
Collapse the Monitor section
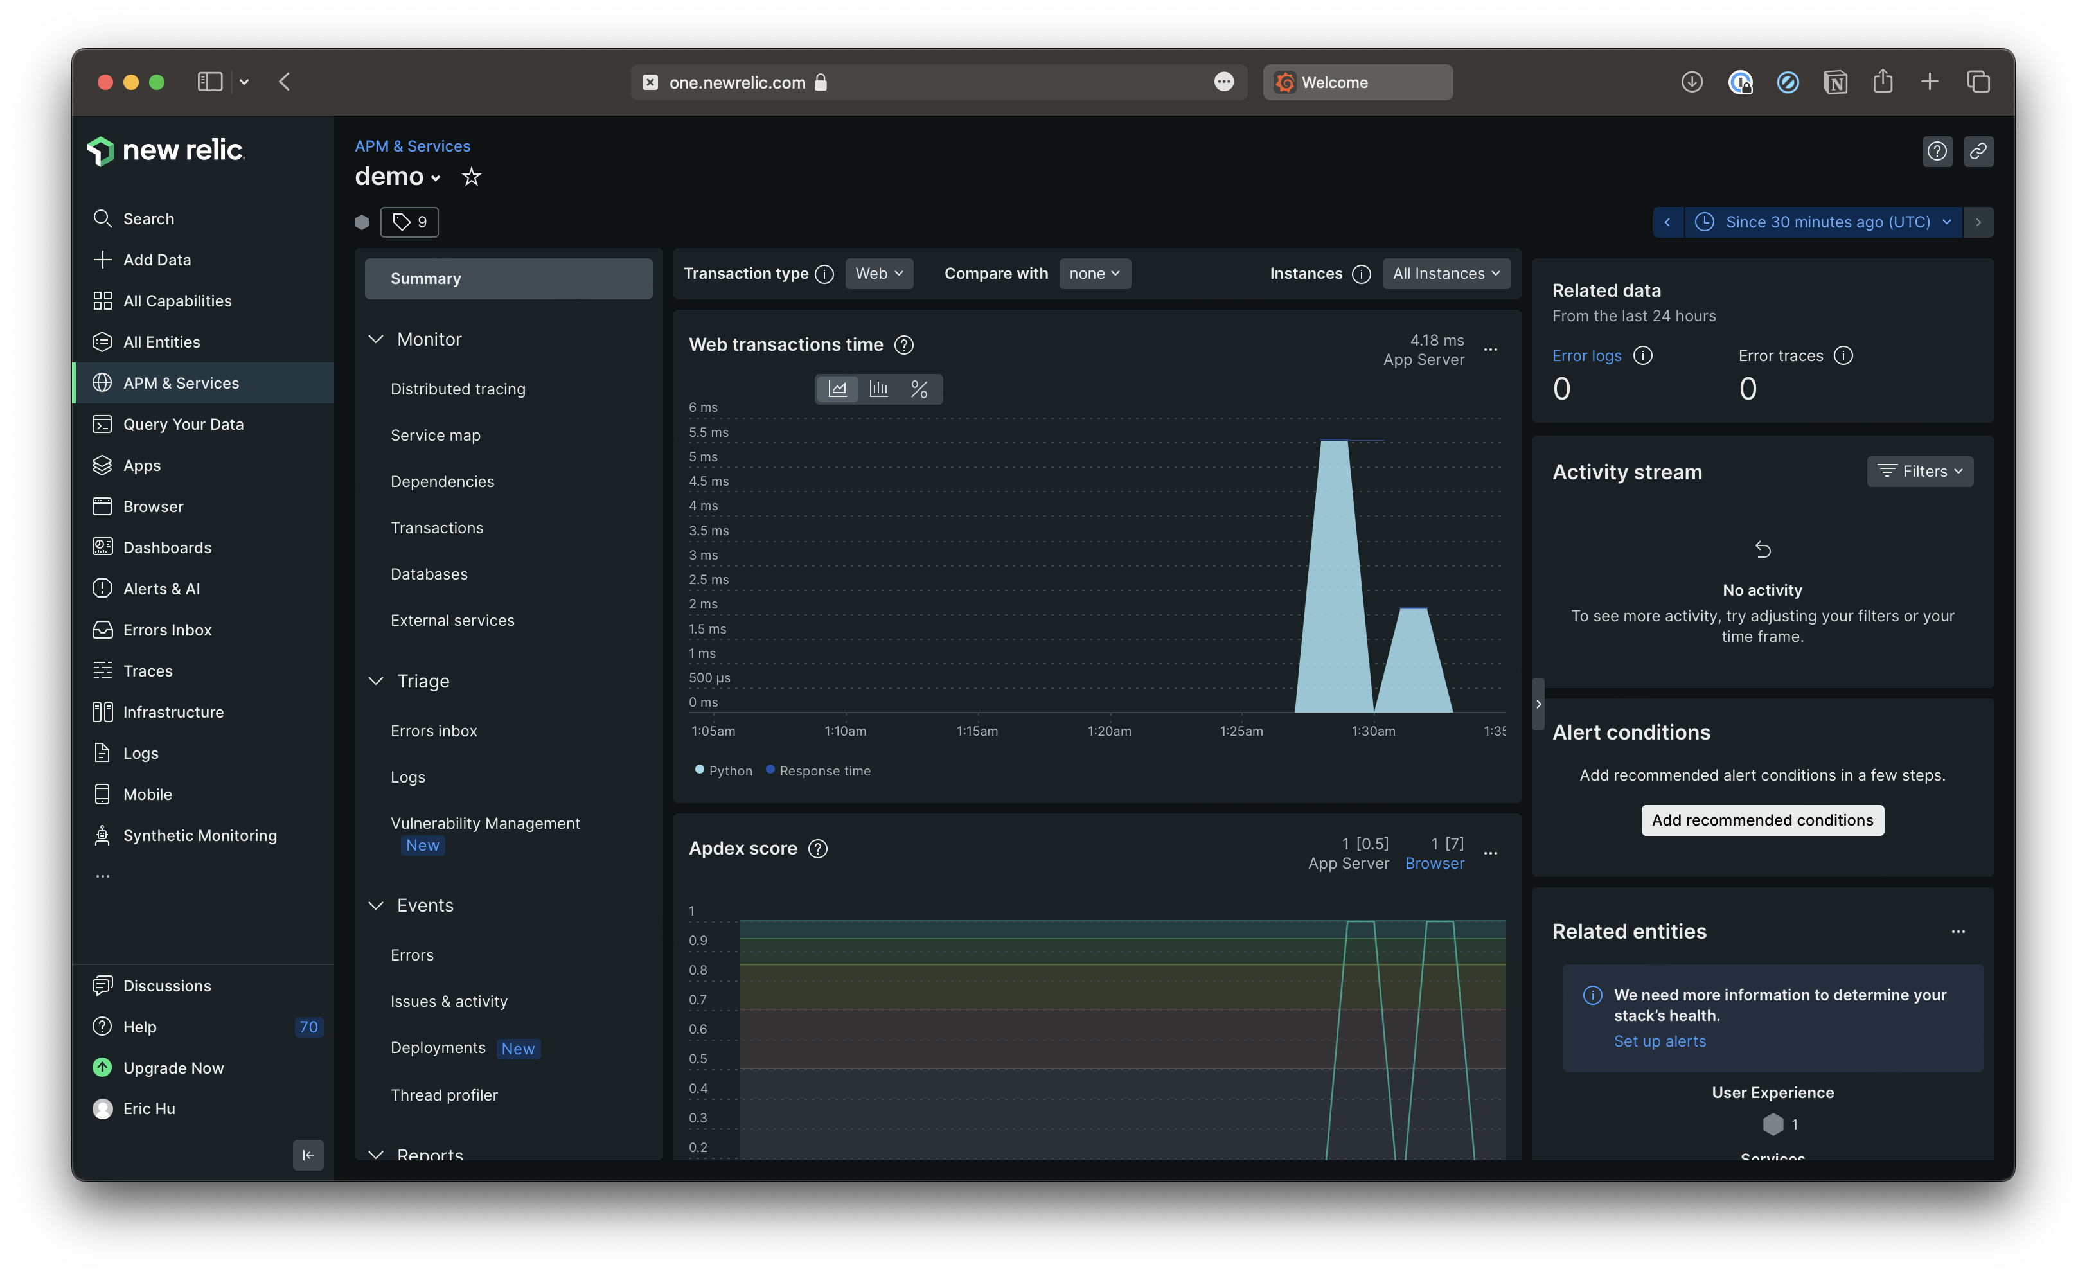[x=376, y=339]
